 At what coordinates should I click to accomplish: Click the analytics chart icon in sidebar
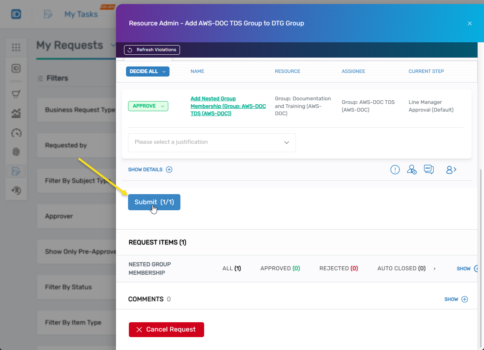(16, 113)
